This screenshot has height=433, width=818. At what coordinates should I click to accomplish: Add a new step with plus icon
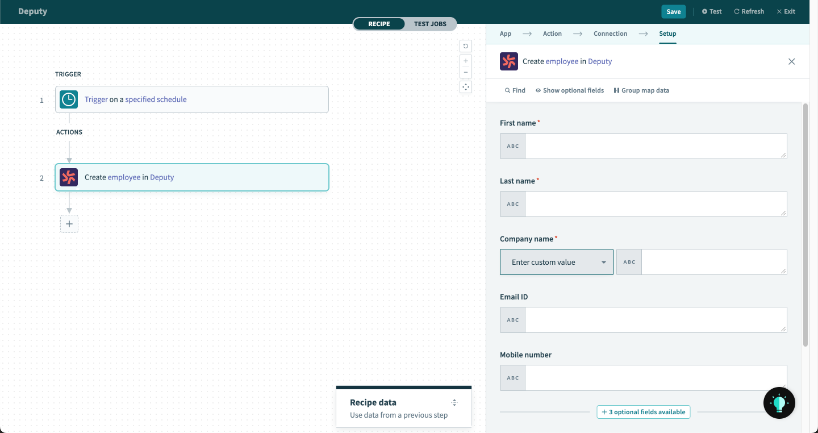tap(69, 224)
